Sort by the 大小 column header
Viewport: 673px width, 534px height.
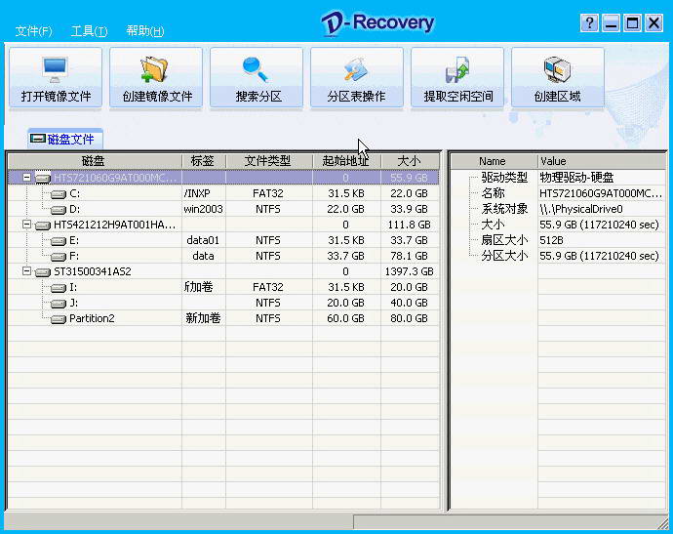tap(410, 161)
